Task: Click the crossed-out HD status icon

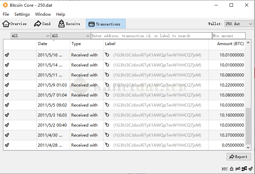Action: [x=238, y=169]
